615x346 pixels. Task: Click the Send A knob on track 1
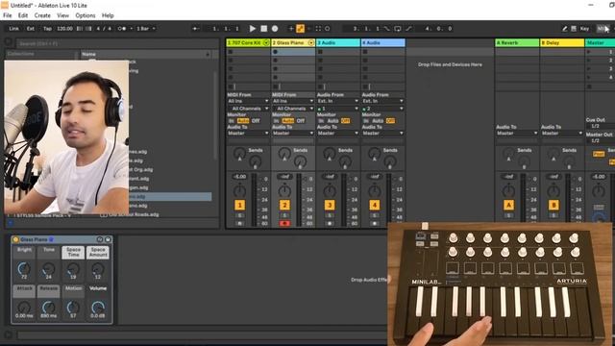pyautogui.click(x=239, y=154)
